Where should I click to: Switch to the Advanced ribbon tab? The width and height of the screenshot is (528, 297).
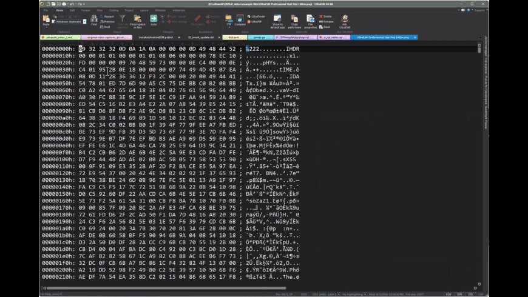(x=178, y=10)
